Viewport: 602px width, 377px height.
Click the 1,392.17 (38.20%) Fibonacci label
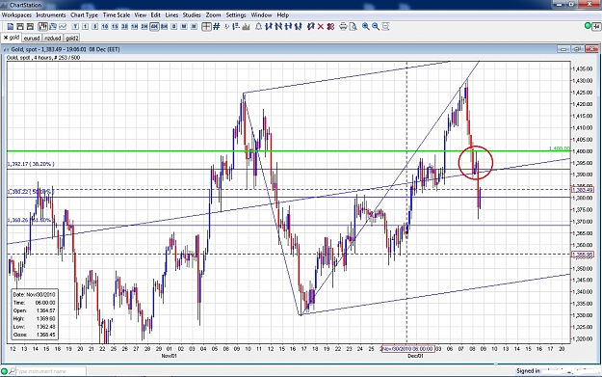(x=31, y=164)
